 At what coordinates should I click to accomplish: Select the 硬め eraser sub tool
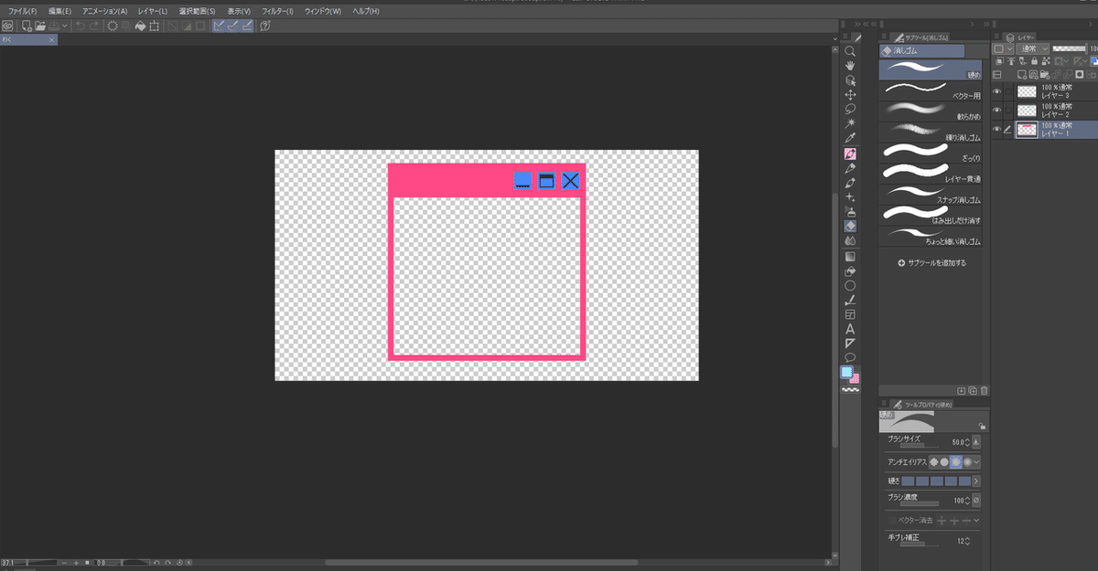[x=931, y=69]
